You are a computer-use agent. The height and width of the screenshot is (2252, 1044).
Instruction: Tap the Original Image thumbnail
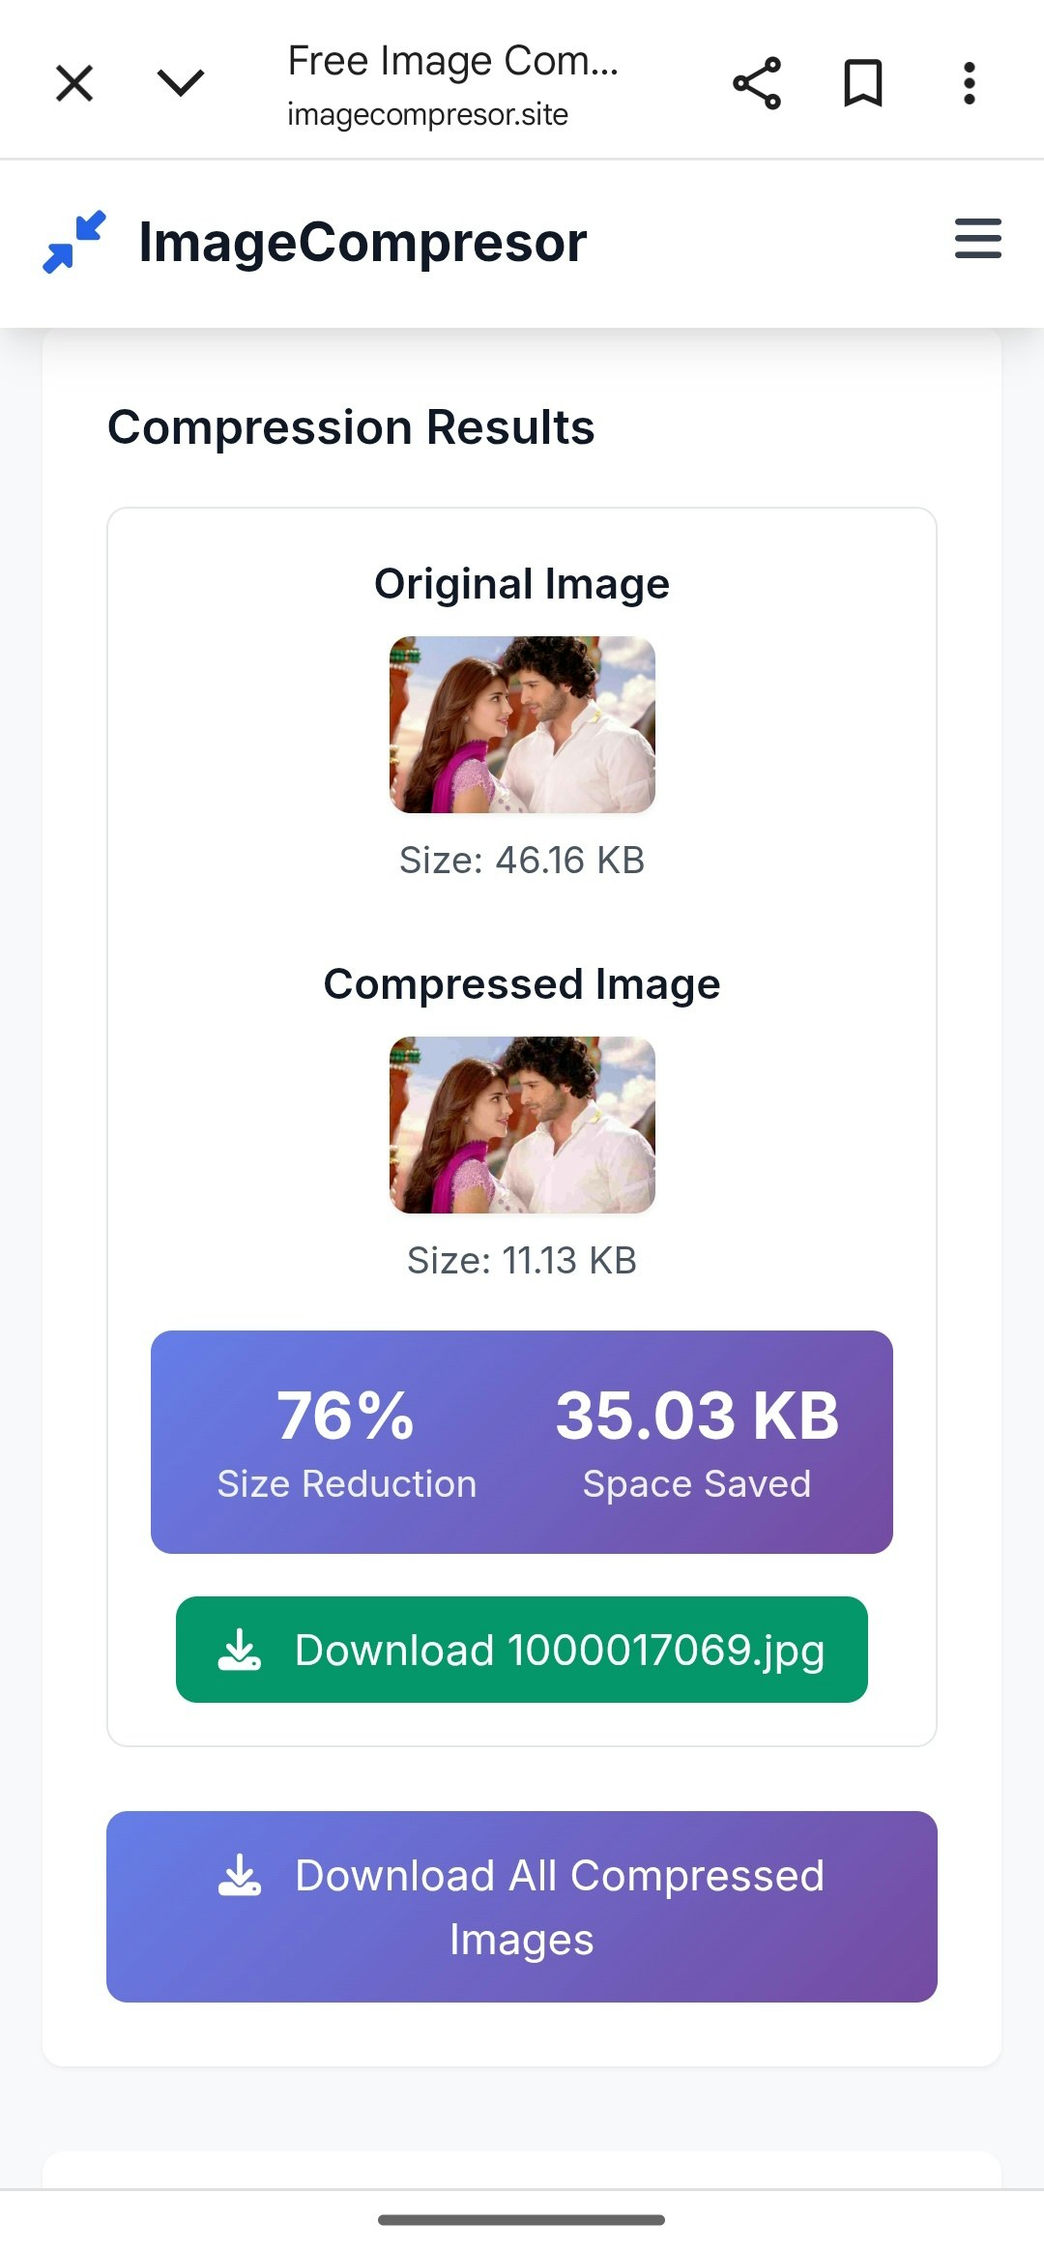click(521, 723)
